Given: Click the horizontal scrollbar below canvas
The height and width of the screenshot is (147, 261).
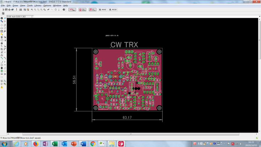Looking at the screenshot, I should tap(130, 135).
